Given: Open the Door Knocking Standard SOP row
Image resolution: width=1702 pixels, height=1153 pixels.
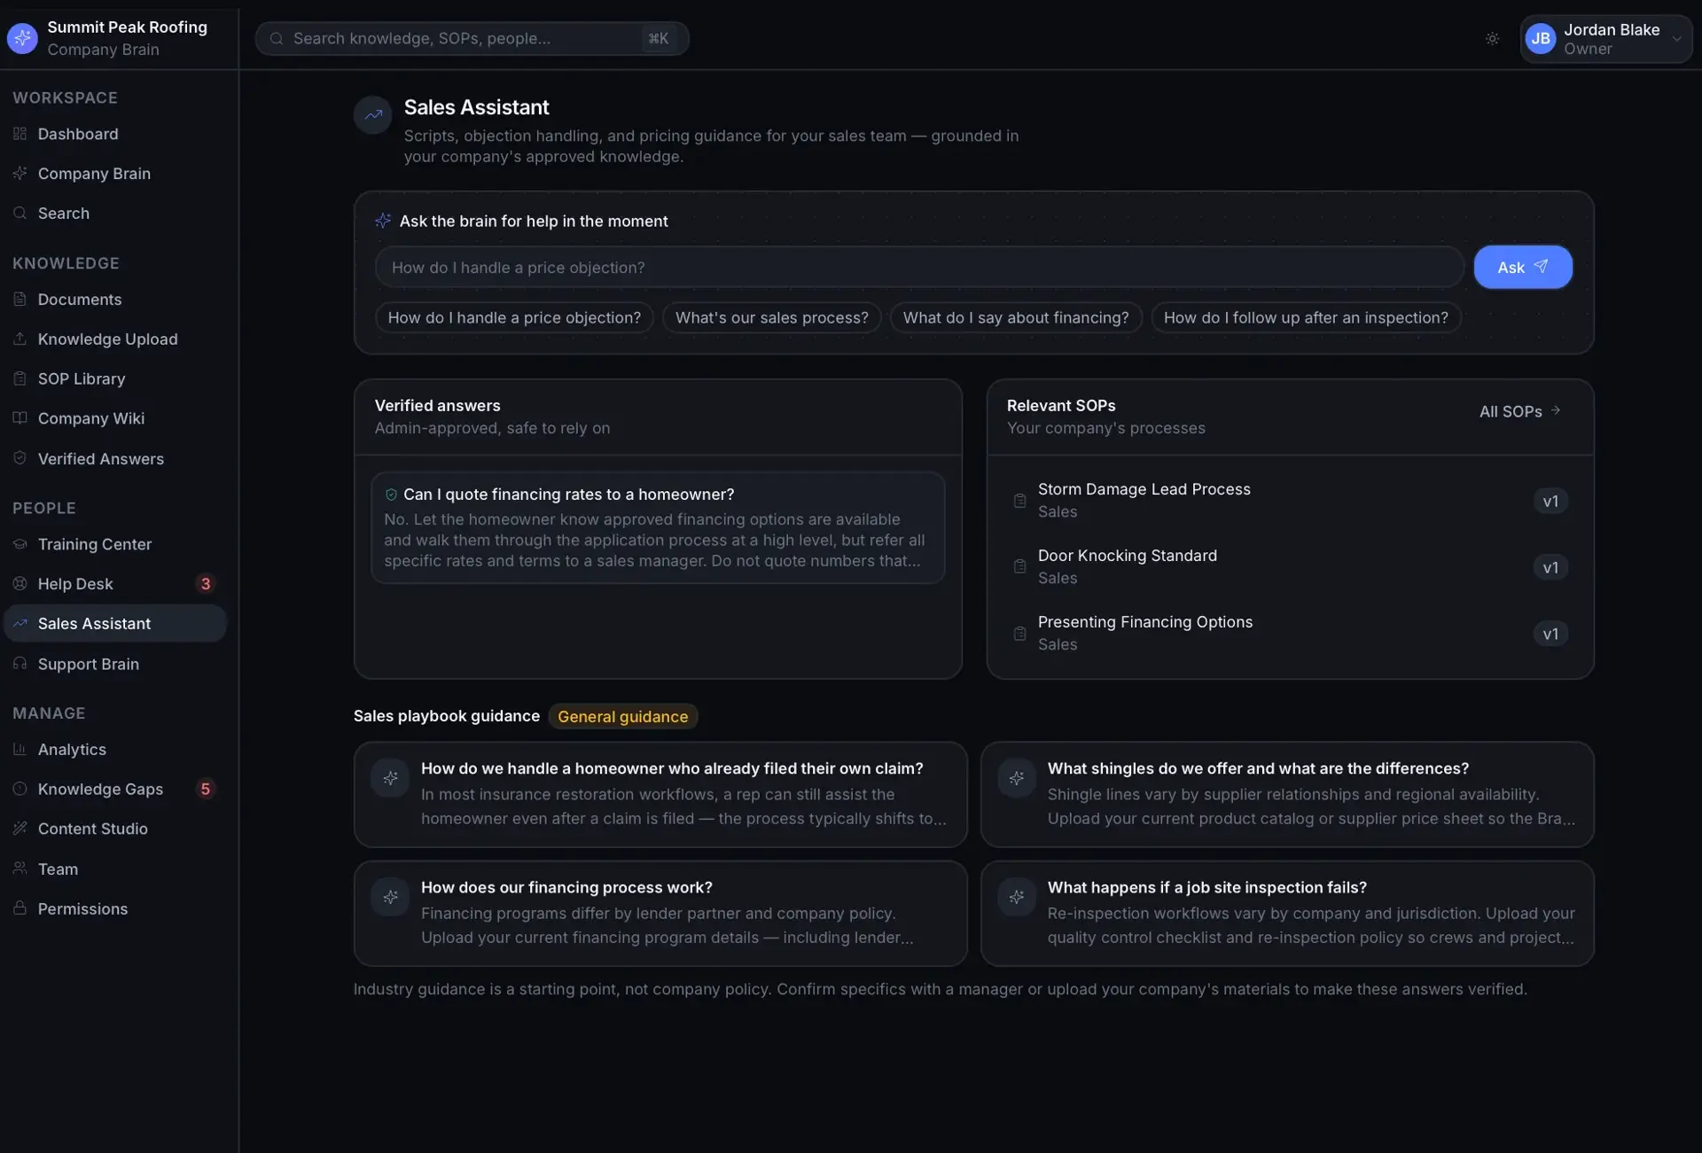Looking at the screenshot, I should pyautogui.click(x=1290, y=567).
